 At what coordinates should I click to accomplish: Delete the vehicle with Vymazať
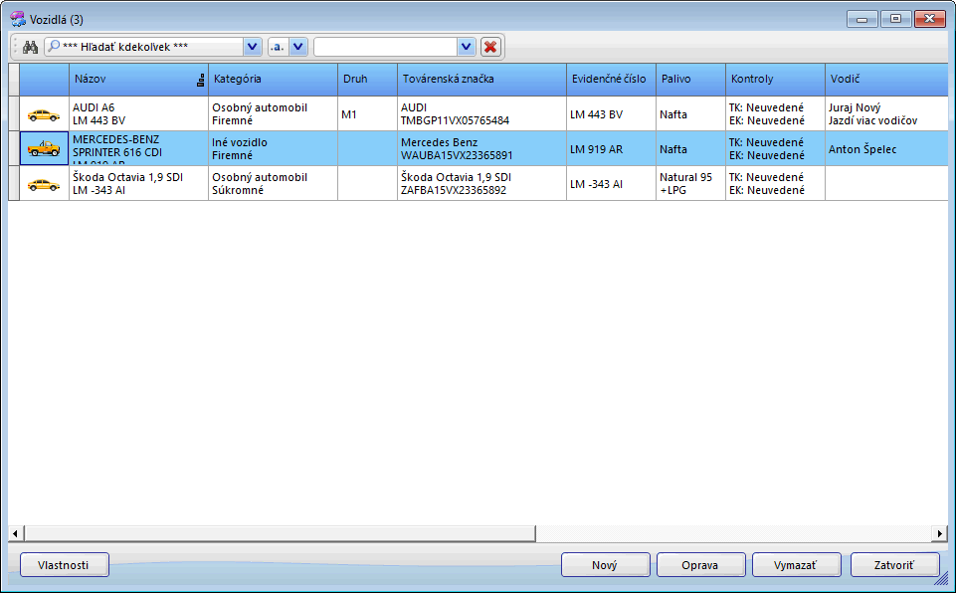(797, 565)
